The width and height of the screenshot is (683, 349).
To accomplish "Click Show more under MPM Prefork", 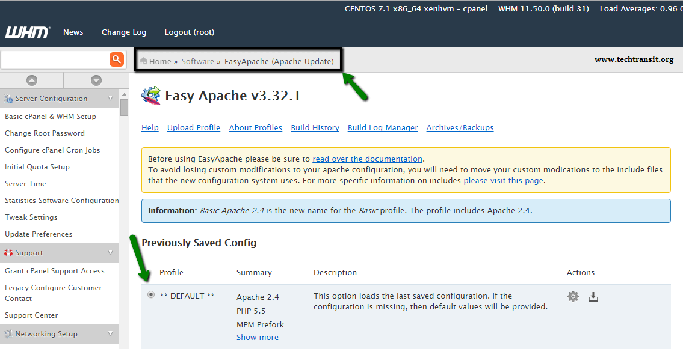I will tap(258, 337).
